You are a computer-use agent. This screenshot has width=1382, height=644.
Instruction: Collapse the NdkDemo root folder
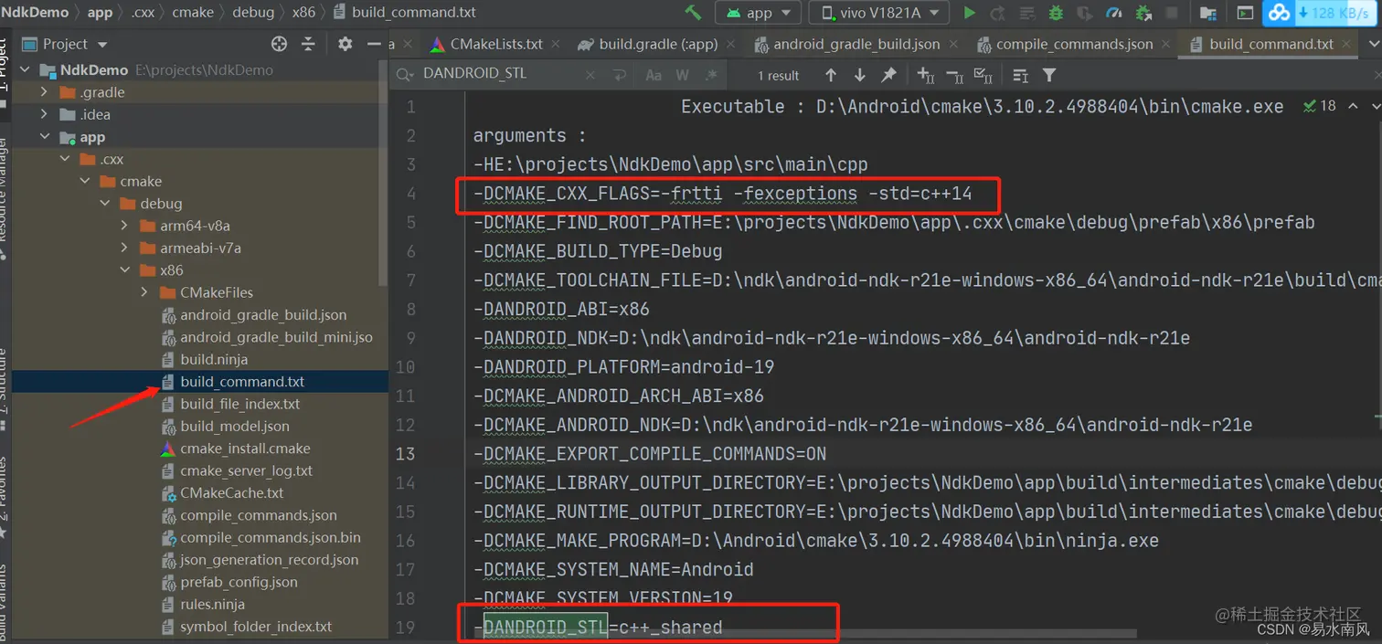pos(25,69)
